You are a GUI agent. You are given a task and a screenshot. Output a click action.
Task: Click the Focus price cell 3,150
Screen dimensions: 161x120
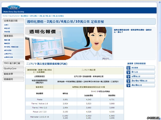coord(65,112)
